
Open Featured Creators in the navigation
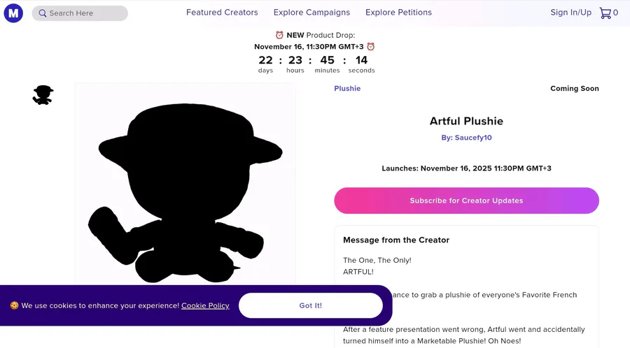tap(222, 13)
